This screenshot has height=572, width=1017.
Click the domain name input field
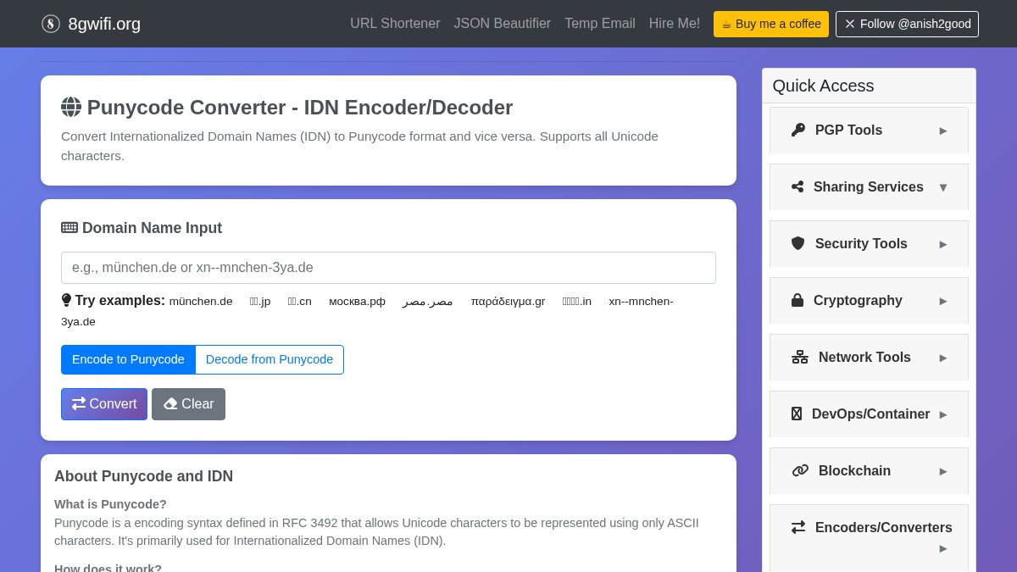tap(388, 268)
